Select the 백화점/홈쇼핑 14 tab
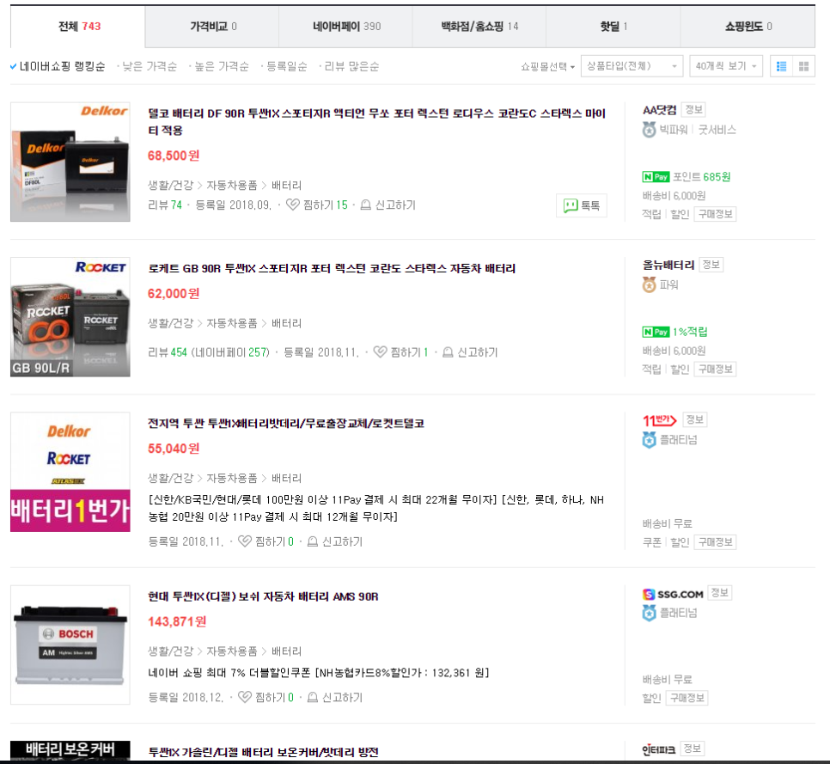The width and height of the screenshot is (830, 764). click(479, 27)
